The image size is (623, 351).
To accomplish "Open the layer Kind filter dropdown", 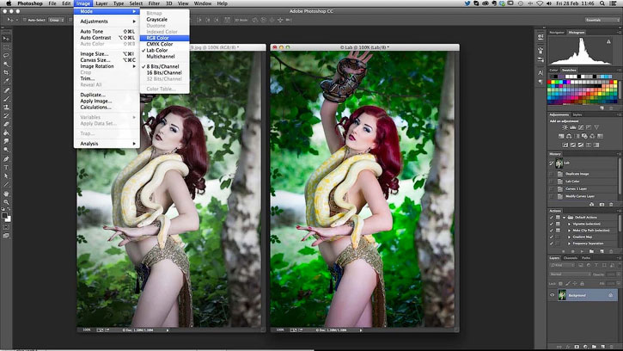I will [x=562, y=265].
